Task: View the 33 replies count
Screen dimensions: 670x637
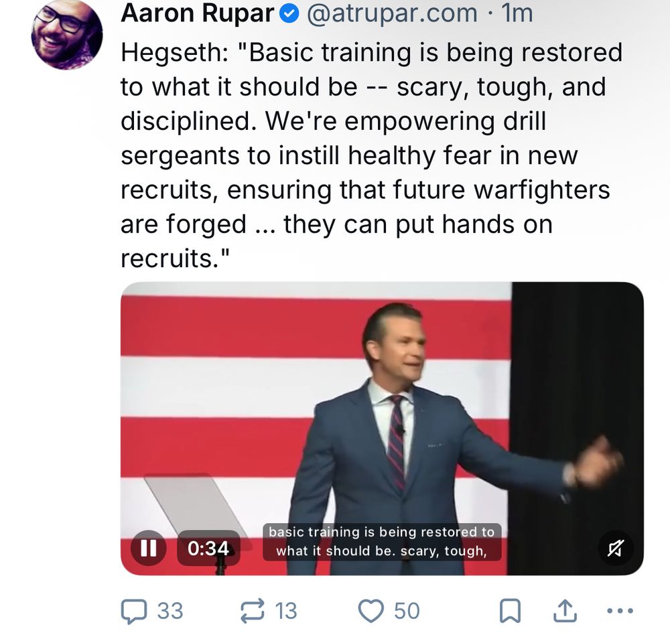Action: tap(170, 611)
